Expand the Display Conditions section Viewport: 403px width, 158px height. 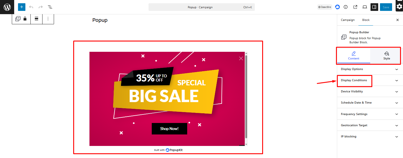[x=370, y=80]
